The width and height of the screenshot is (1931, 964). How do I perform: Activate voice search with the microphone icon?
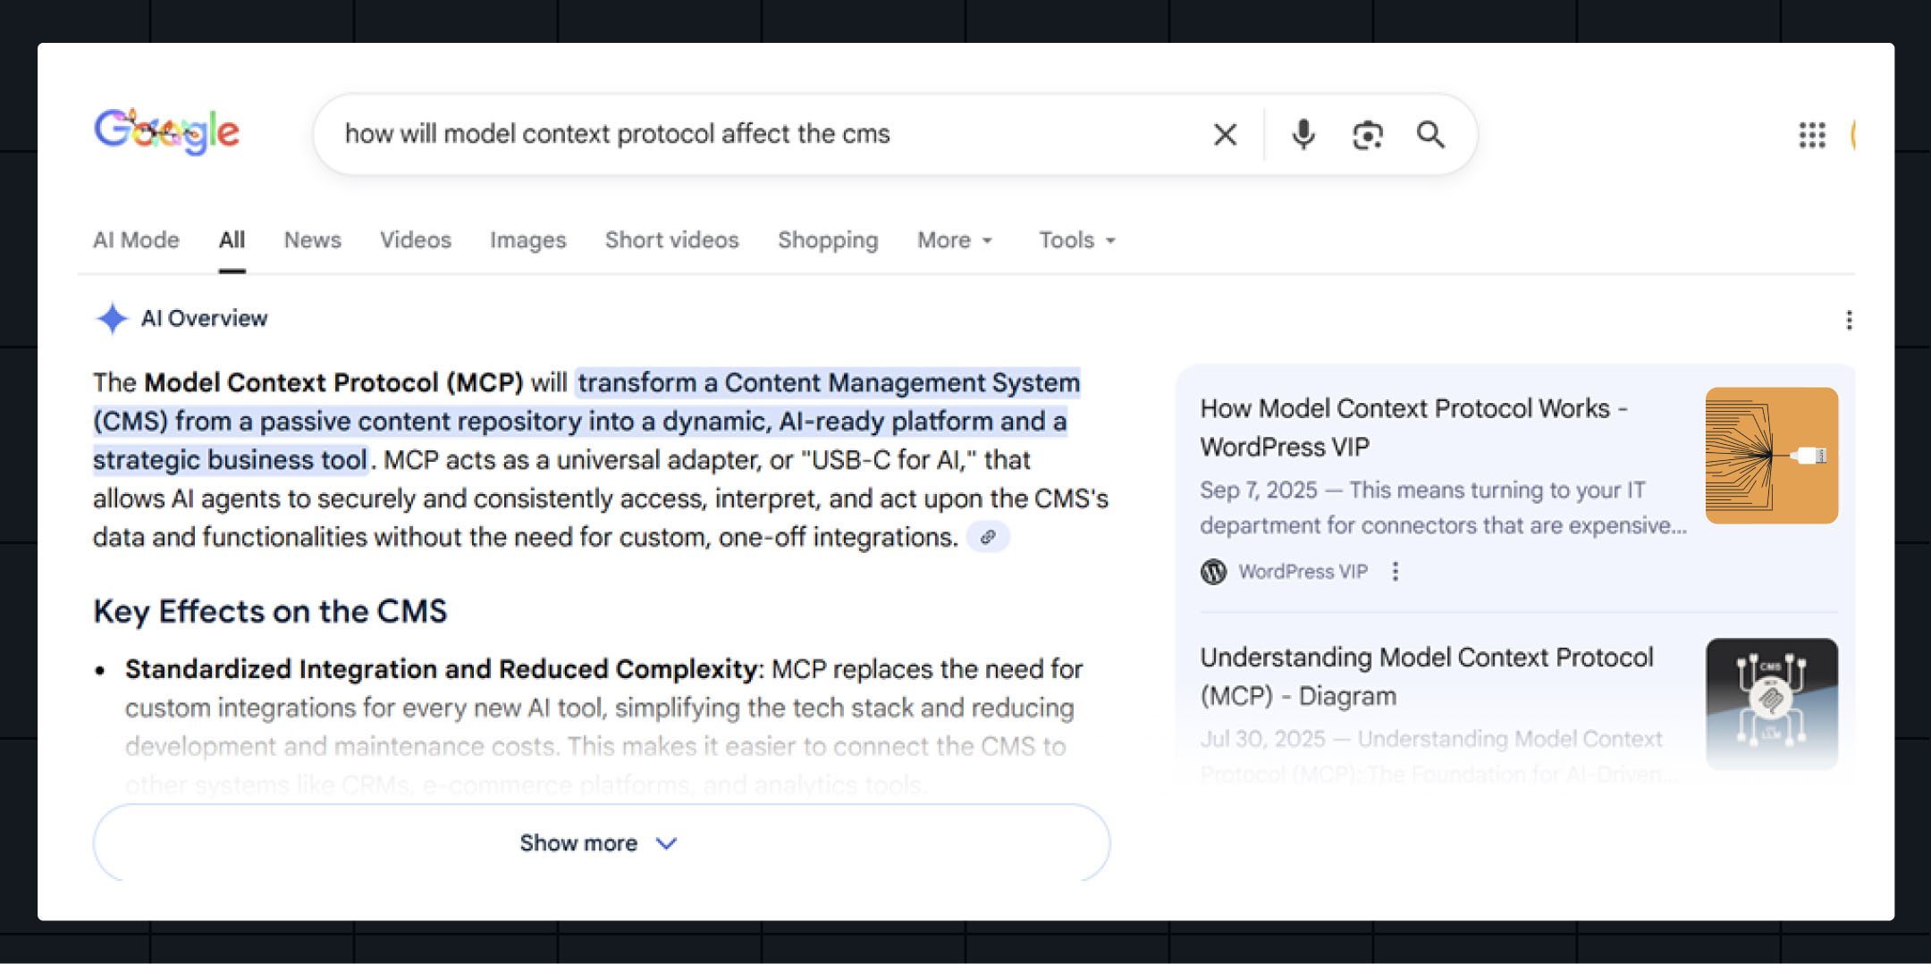tap(1303, 135)
